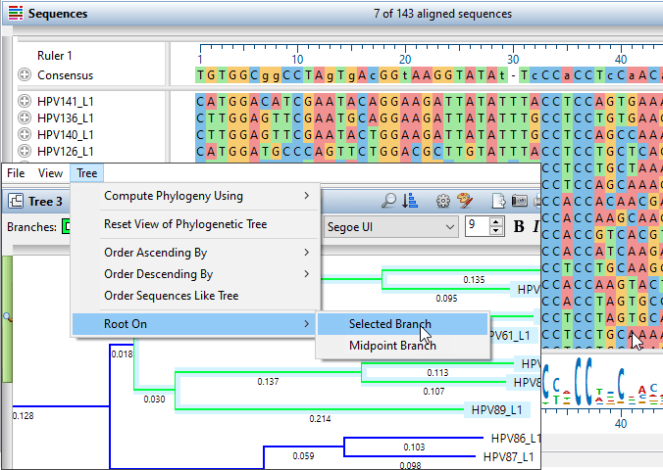This screenshot has width=663, height=470.
Task: Expand the HPV136_L1 sequence row
Action: [25, 117]
